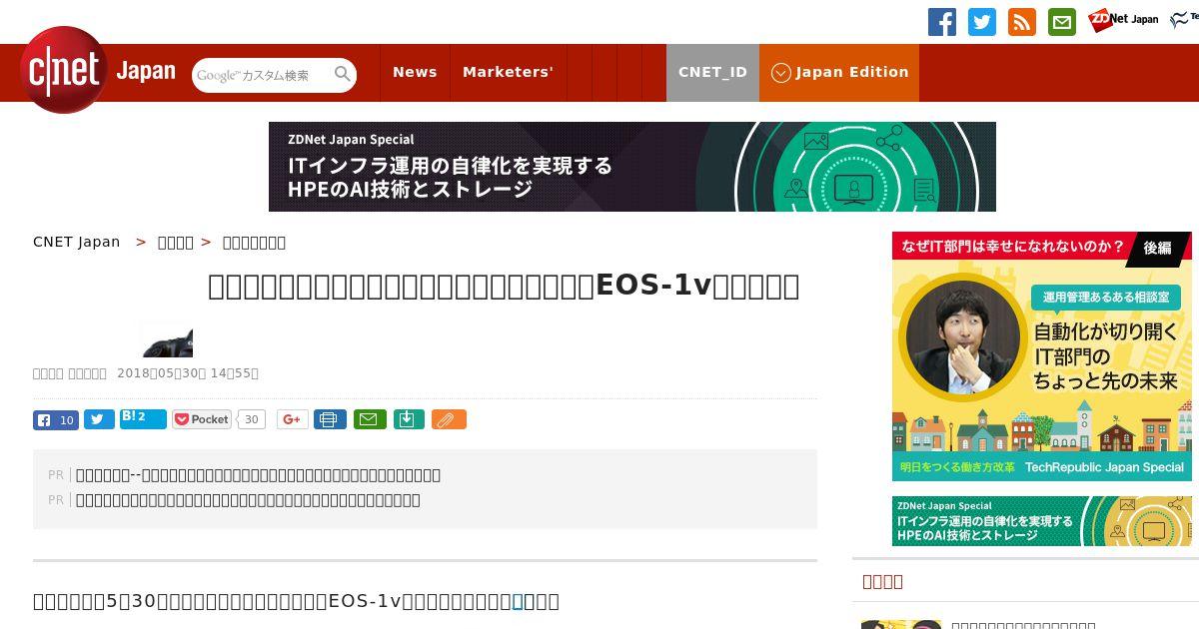This screenshot has width=1199, height=629.
Task: Open the Facebook icon in the top bar
Action: tap(941, 22)
